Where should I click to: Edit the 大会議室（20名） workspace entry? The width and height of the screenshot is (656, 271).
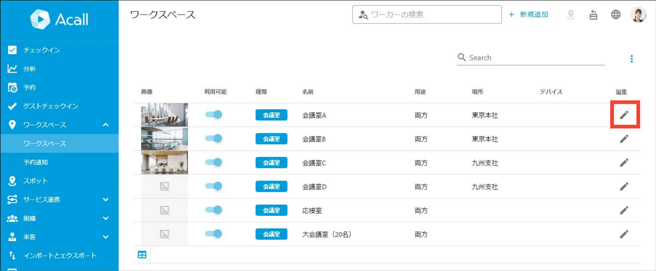[624, 234]
